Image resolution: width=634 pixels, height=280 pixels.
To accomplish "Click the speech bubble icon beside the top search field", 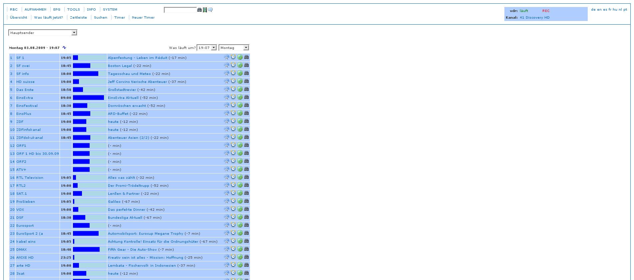I will click(x=210, y=10).
